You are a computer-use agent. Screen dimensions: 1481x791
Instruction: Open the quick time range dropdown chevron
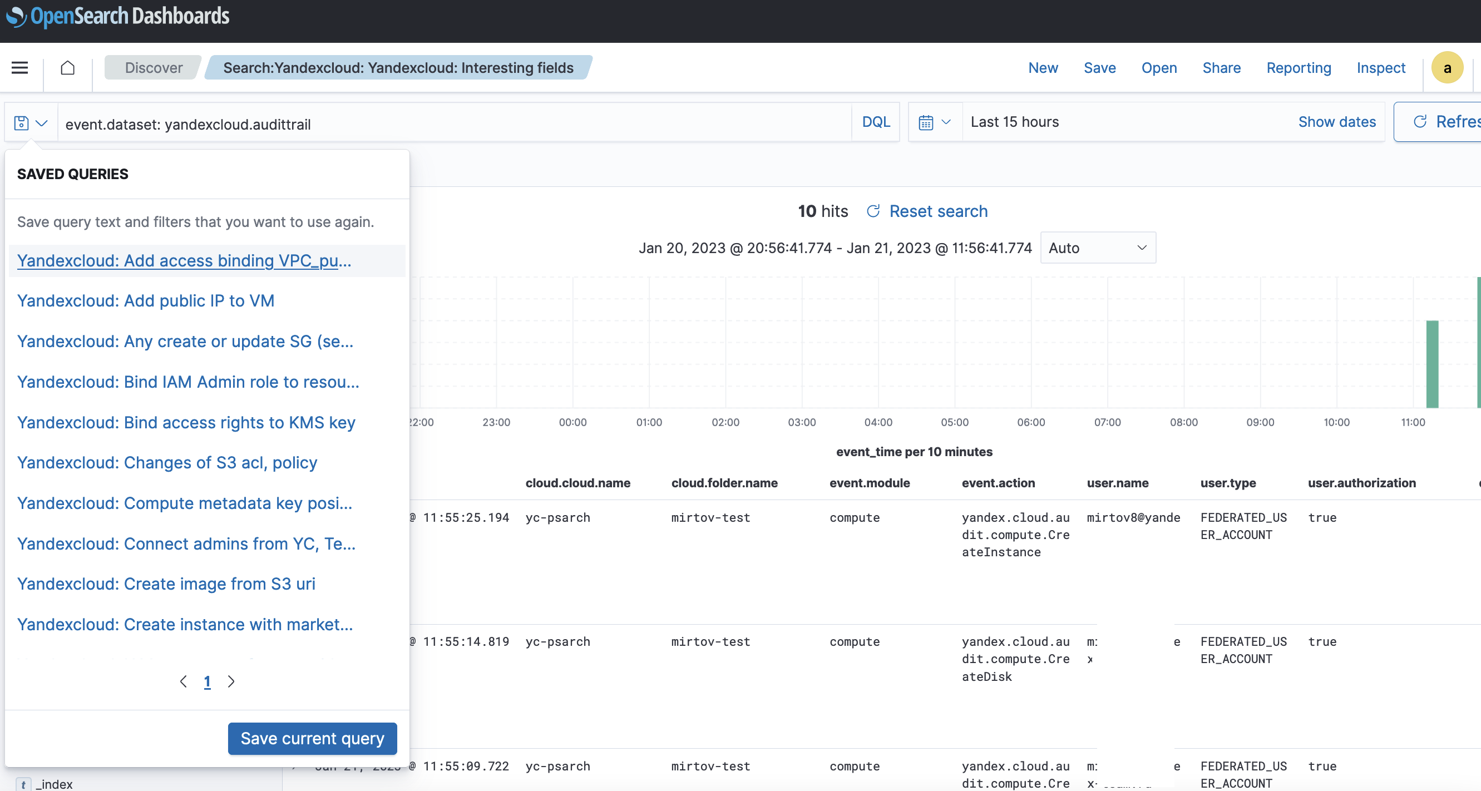[945, 122]
